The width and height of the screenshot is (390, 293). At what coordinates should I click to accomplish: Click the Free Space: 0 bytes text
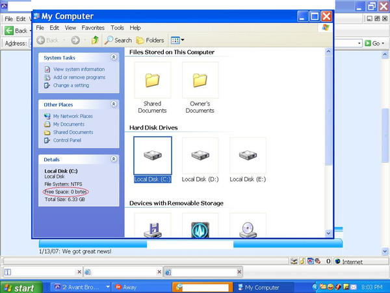coord(66,192)
